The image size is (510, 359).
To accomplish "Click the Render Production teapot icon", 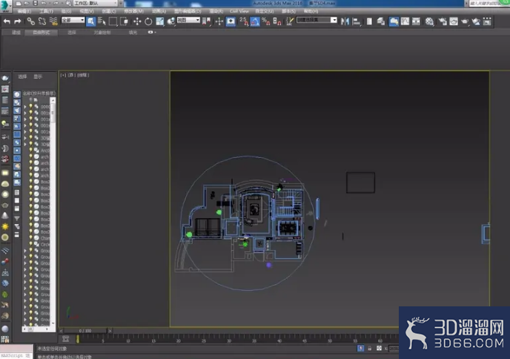I will coord(465,22).
